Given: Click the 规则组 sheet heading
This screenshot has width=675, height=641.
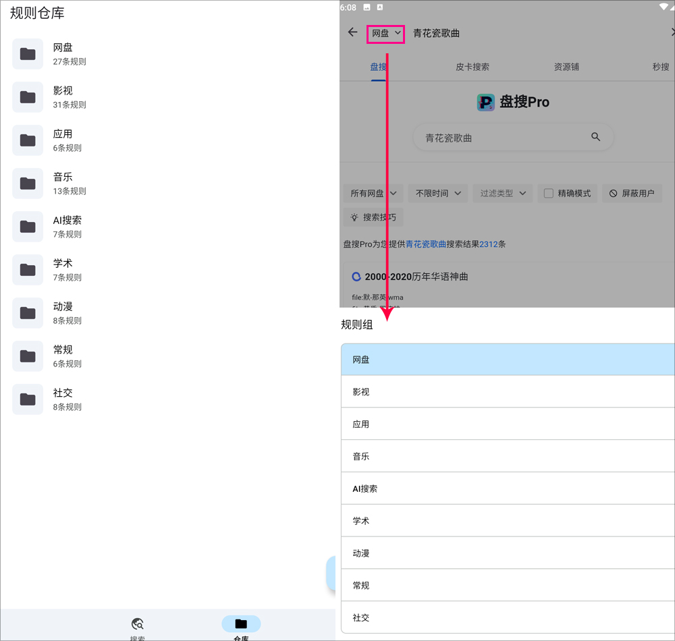Looking at the screenshot, I should coord(357,325).
